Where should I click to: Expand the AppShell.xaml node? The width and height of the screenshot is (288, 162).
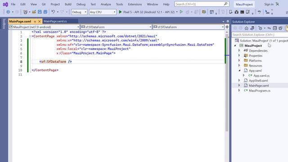[x=239, y=80]
